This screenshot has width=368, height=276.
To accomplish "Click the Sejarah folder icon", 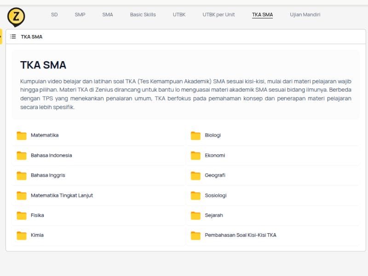I will [195, 215].
